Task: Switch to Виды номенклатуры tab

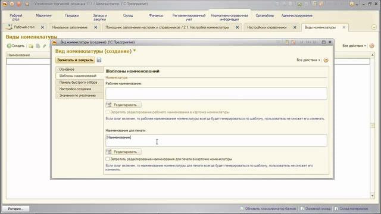Action: (320, 27)
